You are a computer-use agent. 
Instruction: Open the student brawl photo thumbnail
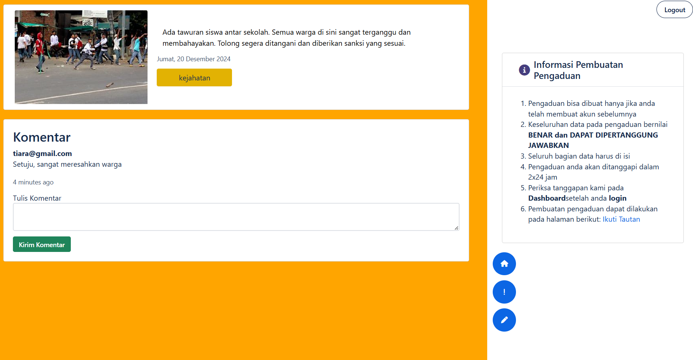tap(81, 57)
